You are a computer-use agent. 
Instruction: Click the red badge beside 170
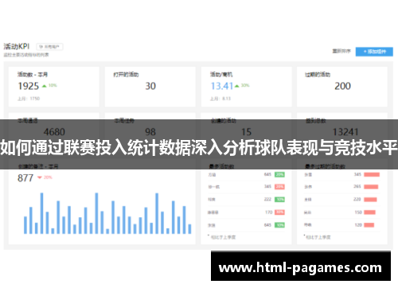279,212
